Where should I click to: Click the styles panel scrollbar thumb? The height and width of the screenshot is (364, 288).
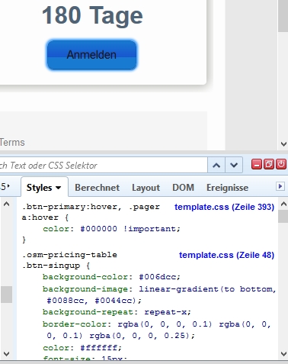pyautogui.click(x=283, y=217)
